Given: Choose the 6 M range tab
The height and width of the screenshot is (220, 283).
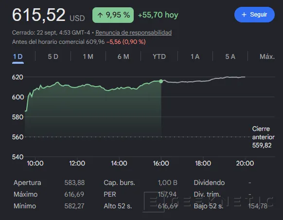Looking at the screenshot, I should [124, 57].
